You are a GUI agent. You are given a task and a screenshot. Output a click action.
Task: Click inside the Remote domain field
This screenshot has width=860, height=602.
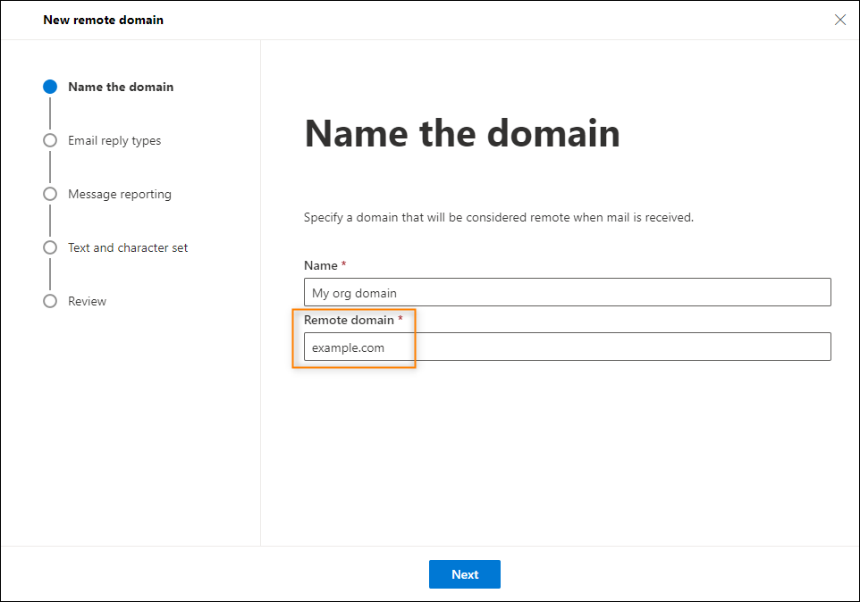[x=567, y=347]
